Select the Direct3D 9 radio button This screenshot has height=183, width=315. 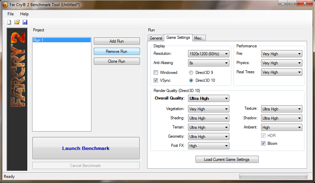pyautogui.click(x=191, y=73)
